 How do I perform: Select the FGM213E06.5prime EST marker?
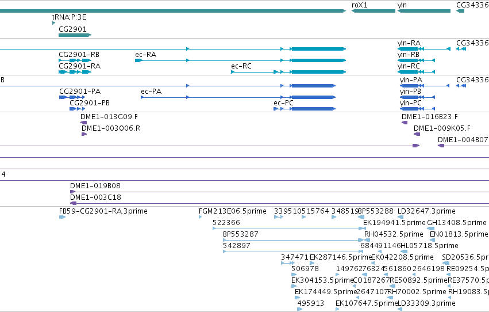[200, 217]
